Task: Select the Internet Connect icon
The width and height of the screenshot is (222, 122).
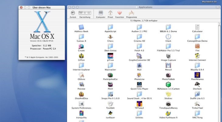Action: click(x=197, y=56)
